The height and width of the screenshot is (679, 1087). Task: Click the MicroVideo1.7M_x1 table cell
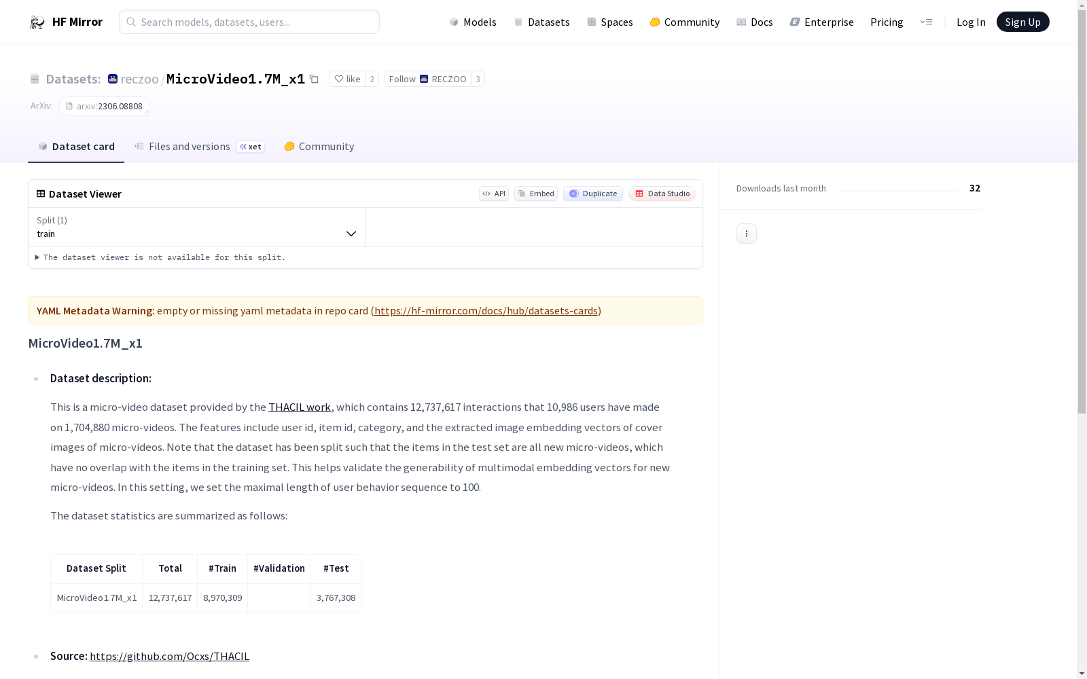coord(96,598)
